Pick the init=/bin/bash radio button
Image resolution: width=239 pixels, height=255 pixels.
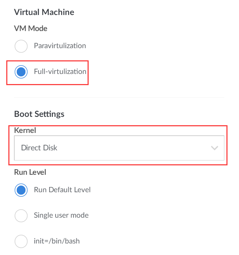click(x=21, y=241)
